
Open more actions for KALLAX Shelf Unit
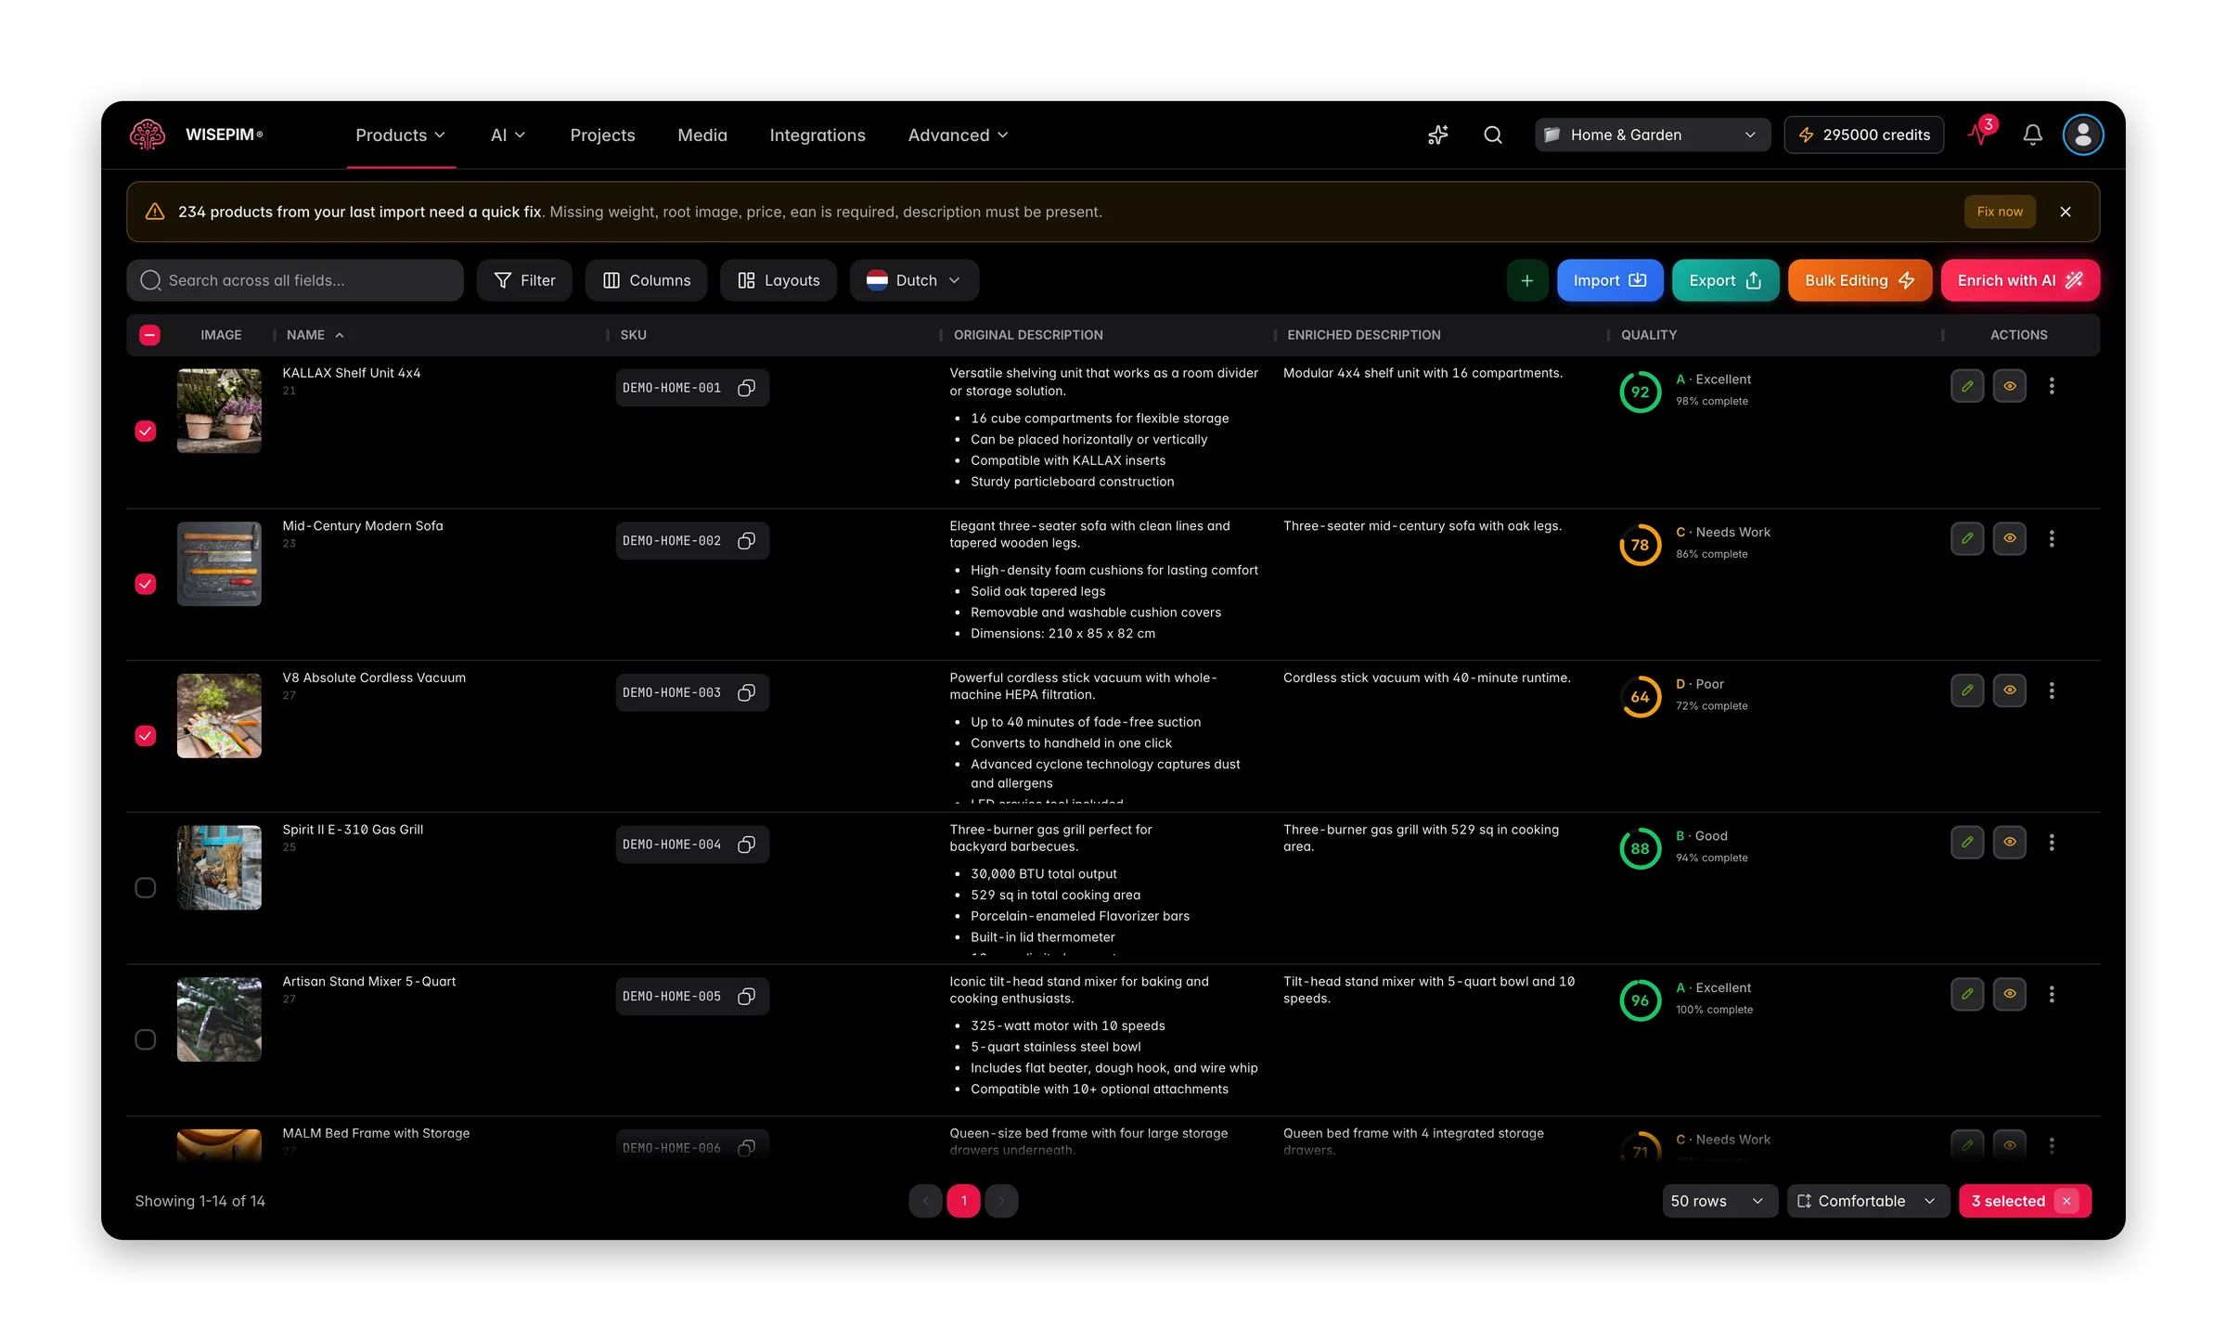coord(2052,386)
